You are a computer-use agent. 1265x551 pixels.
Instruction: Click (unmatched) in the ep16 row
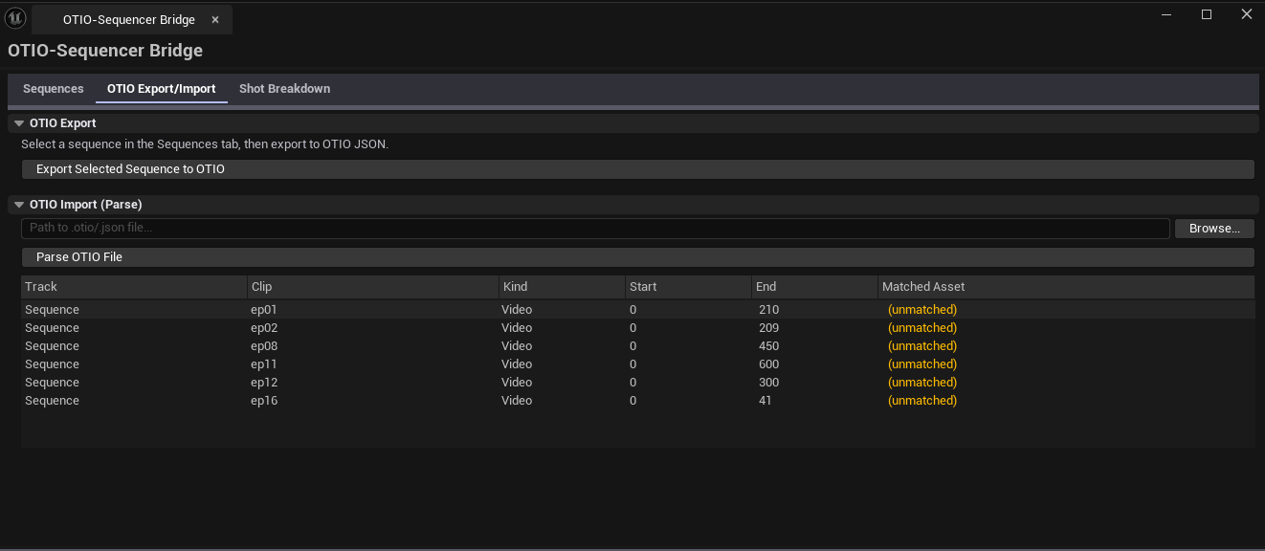(922, 401)
